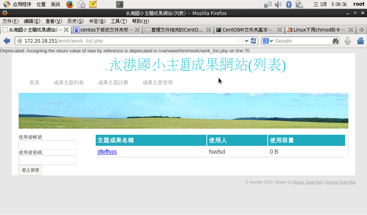Reload the page with the refresh icon
Viewport: 367px width, 215px height.
254,41
